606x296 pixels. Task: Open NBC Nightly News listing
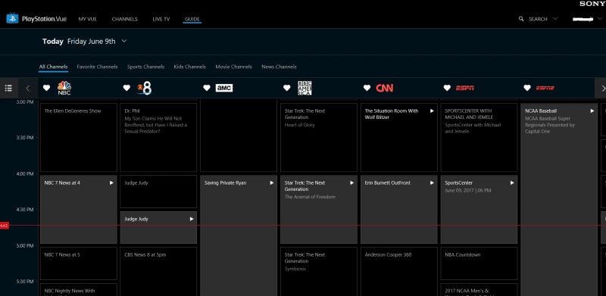79,290
